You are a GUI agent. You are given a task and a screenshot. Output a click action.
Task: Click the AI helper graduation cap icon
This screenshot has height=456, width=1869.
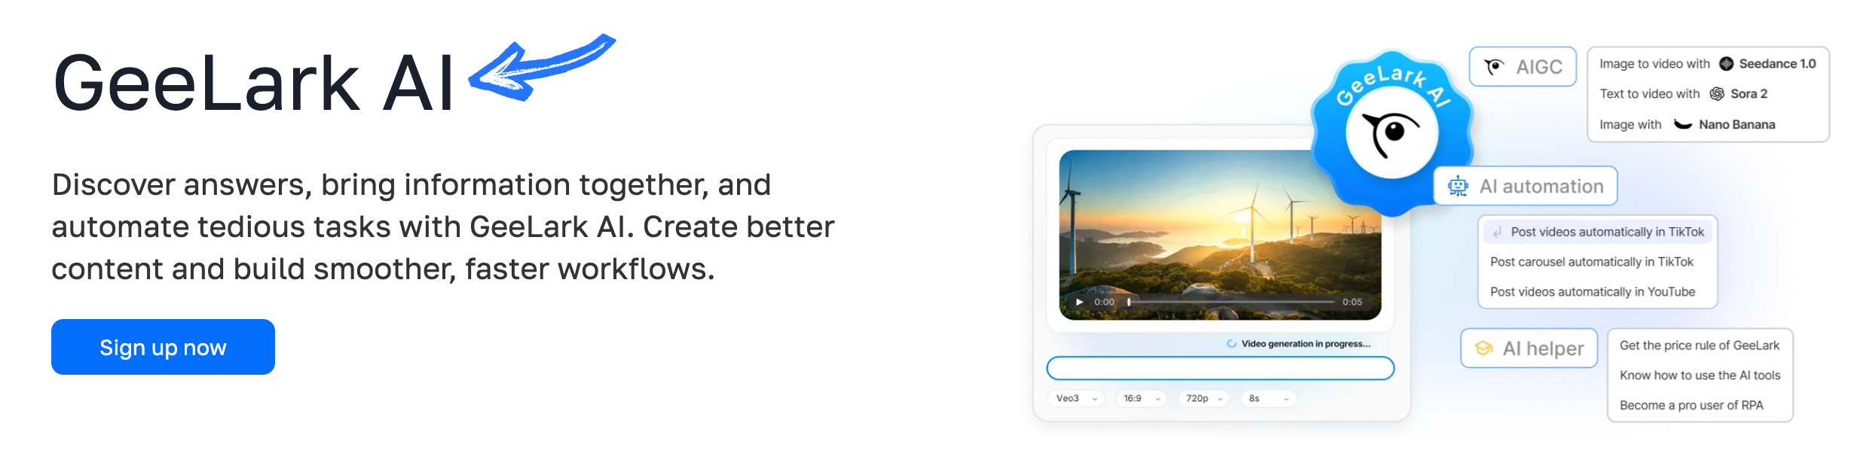click(x=1485, y=348)
